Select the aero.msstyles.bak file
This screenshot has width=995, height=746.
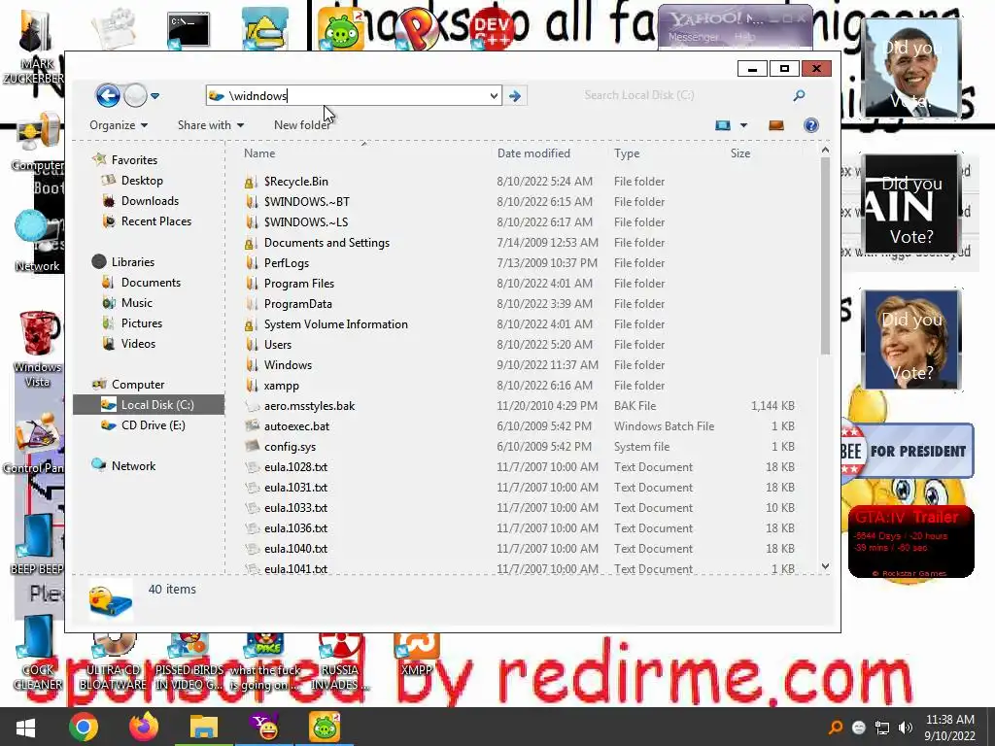coord(309,405)
